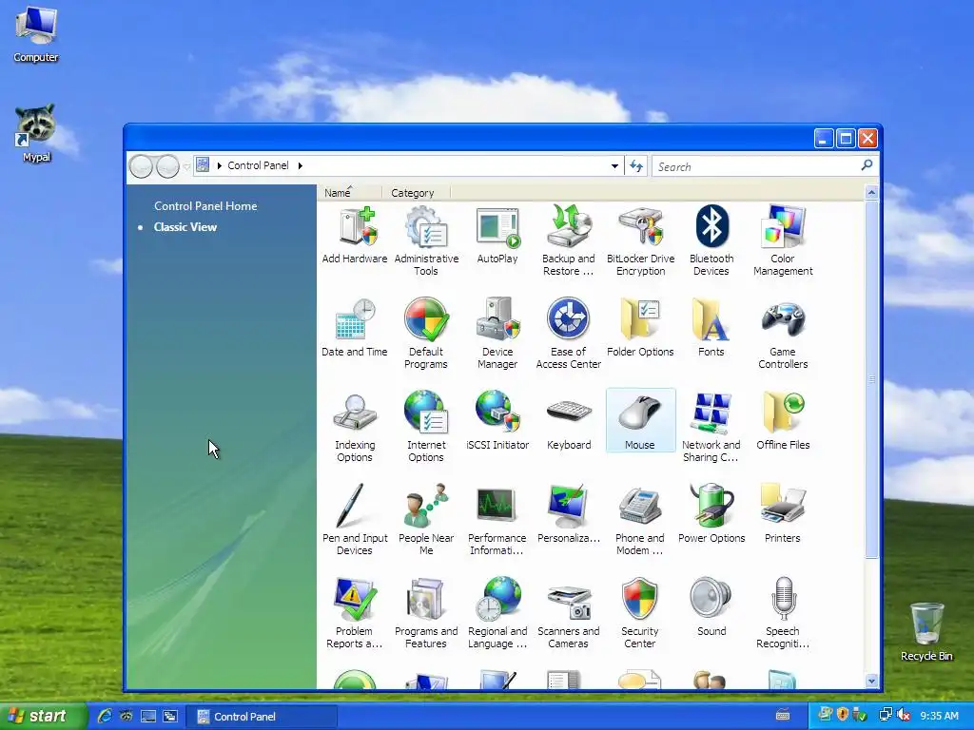
Task: Open Speech Recognition Options
Action: coord(783,613)
